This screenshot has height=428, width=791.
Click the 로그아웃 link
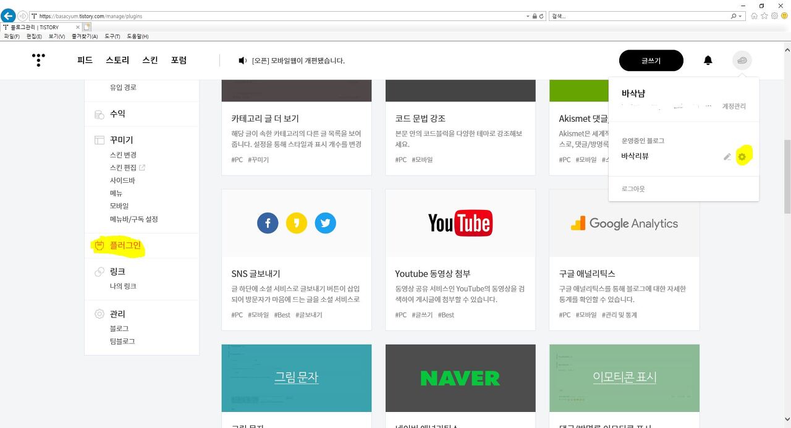[633, 189]
